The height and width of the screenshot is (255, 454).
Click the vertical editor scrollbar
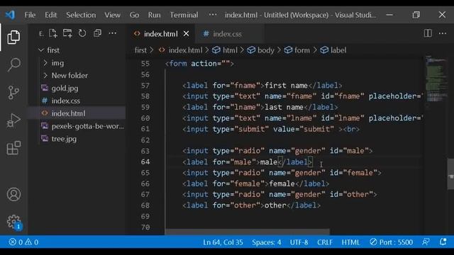[x=450, y=174]
